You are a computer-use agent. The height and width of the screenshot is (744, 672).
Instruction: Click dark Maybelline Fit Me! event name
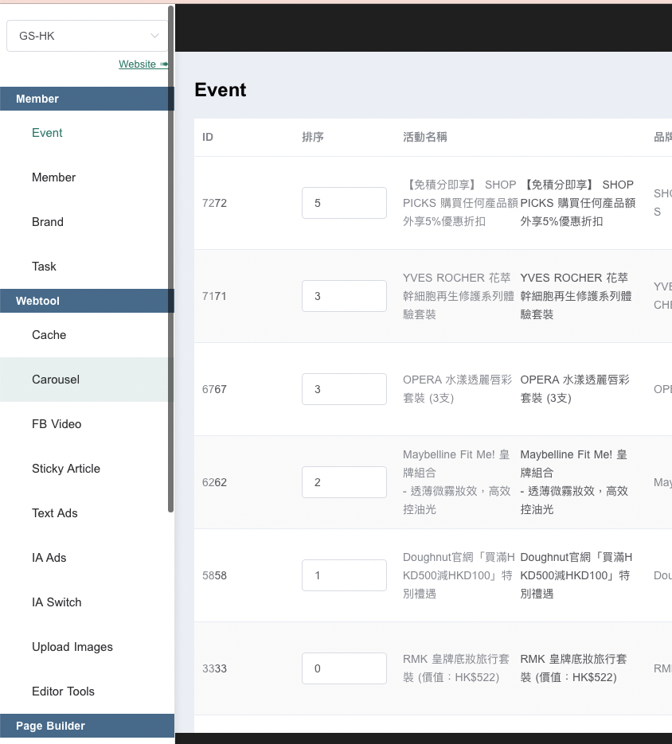pos(574,482)
